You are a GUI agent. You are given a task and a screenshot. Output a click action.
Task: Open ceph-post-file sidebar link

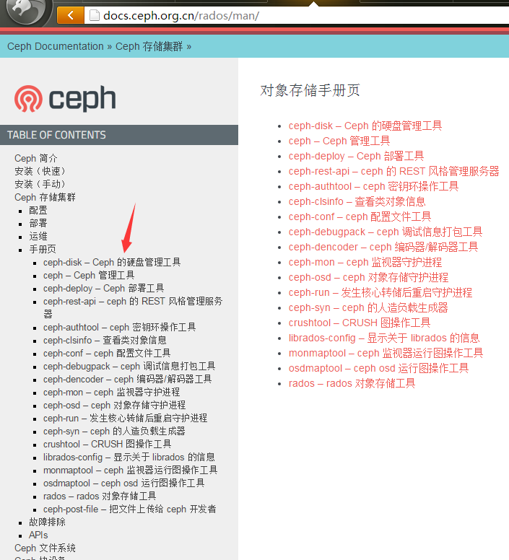(129, 509)
